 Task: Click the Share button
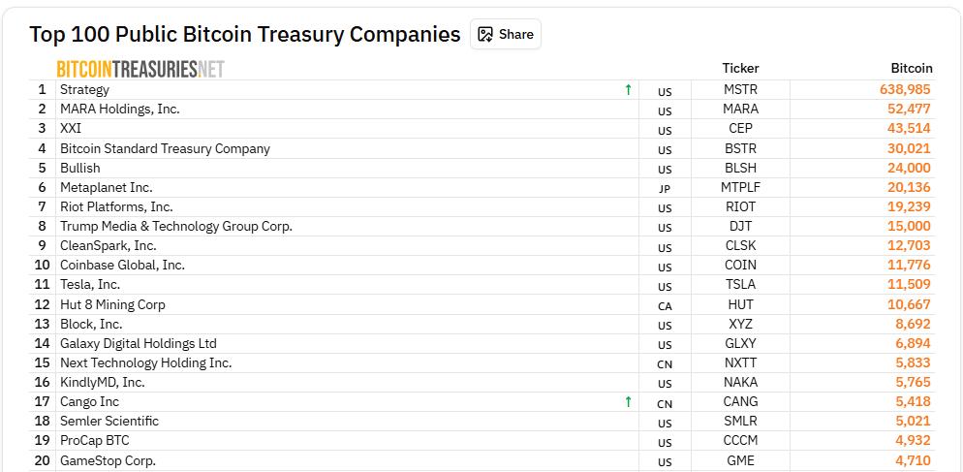tap(506, 34)
